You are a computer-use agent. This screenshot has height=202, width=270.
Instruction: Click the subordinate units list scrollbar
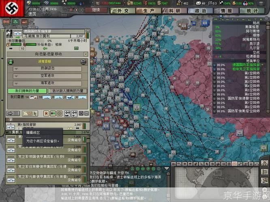coord(88,160)
